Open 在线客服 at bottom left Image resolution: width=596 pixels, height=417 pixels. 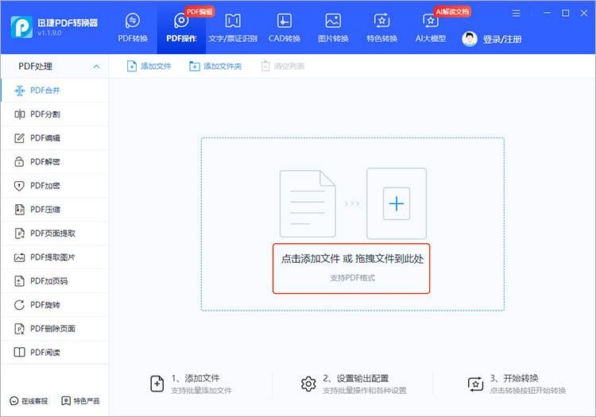tap(29, 401)
